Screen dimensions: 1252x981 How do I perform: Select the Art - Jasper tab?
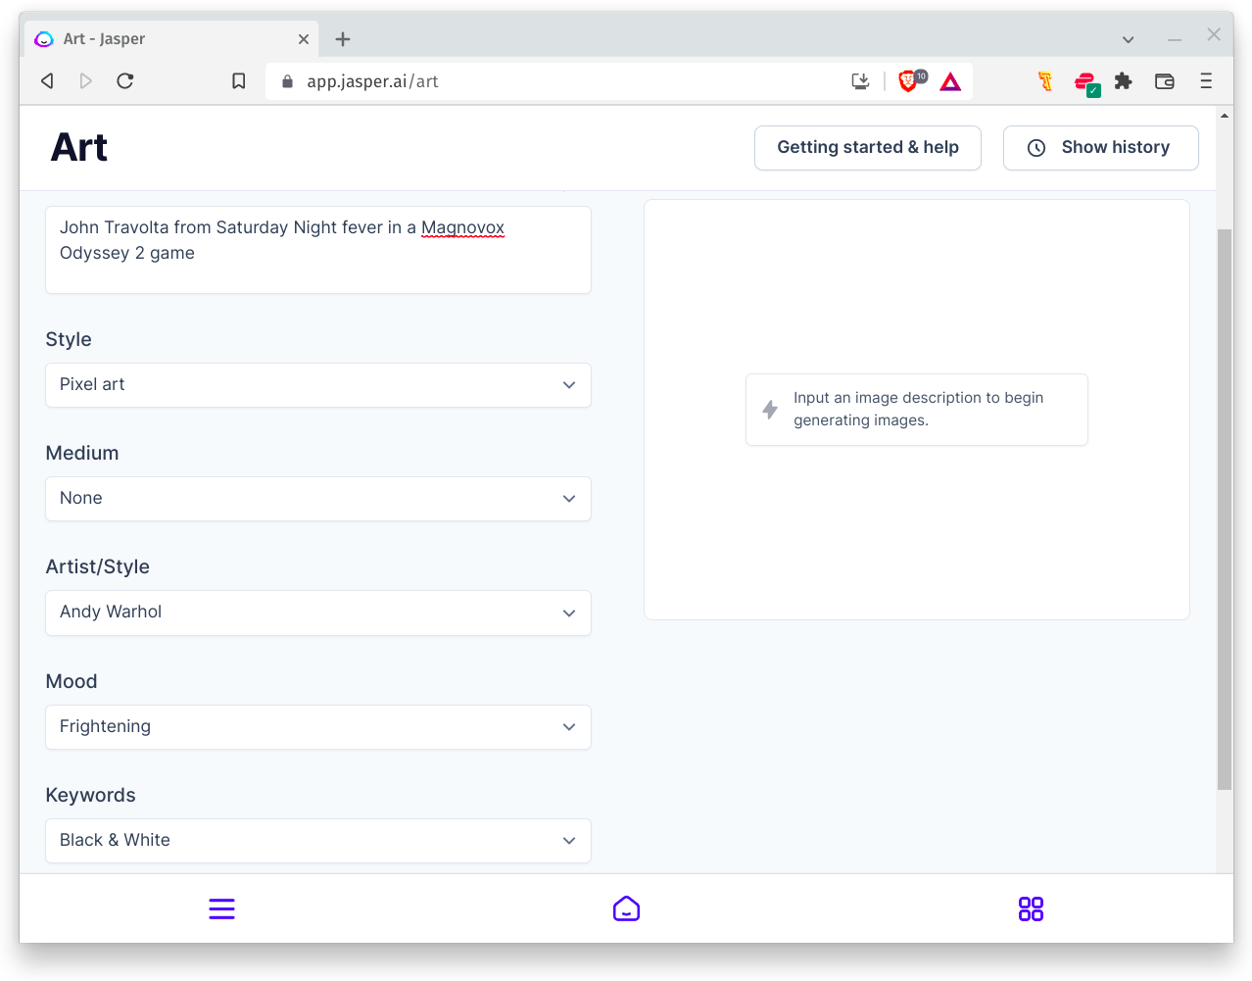pyautogui.click(x=172, y=39)
